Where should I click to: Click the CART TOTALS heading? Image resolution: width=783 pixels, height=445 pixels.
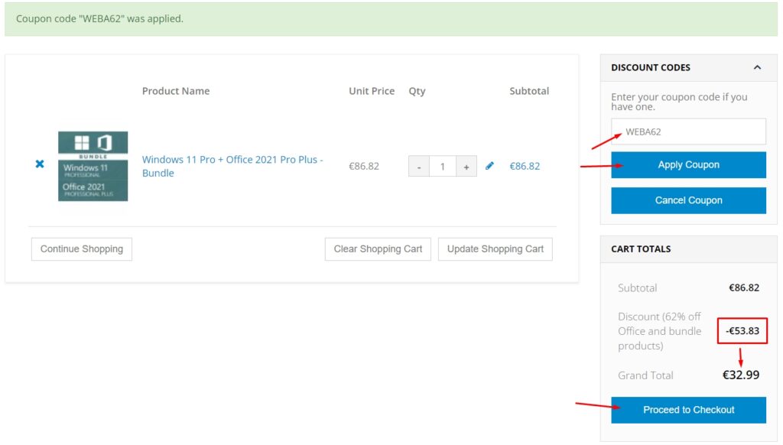[x=641, y=248]
